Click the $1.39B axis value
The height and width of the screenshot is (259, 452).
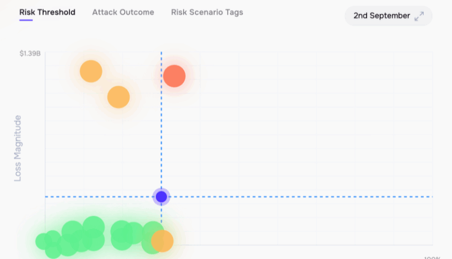[x=30, y=53]
